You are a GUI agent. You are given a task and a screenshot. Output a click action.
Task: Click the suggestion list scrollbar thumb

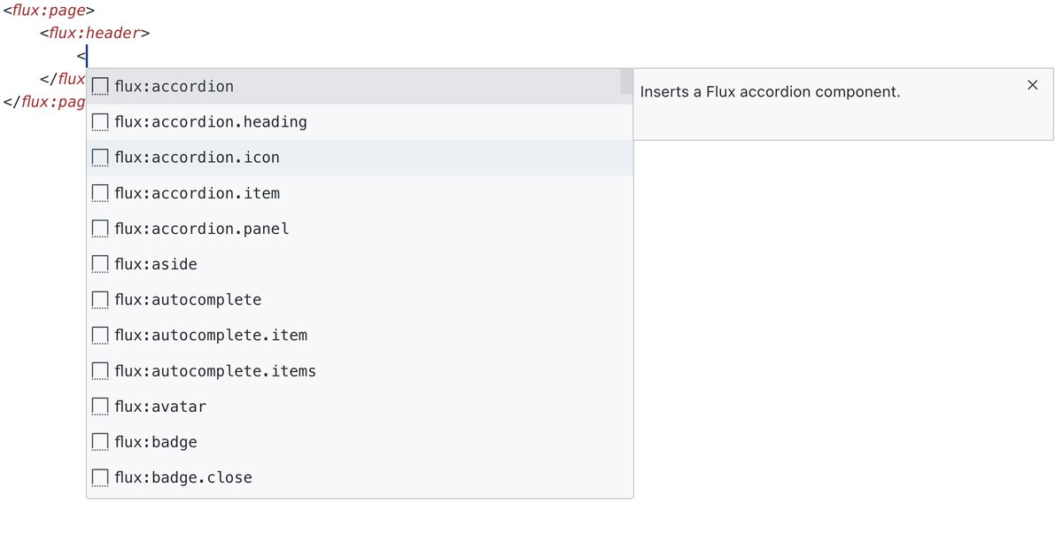[626, 82]
